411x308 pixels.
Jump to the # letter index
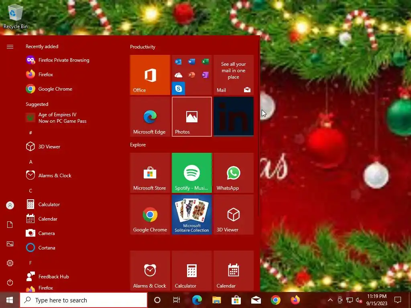31,133
